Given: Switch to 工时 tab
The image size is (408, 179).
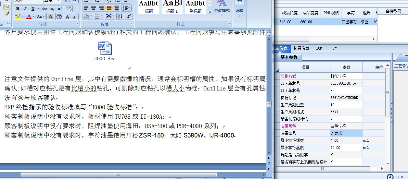Looking at the screenshot, I should (333, 48).
